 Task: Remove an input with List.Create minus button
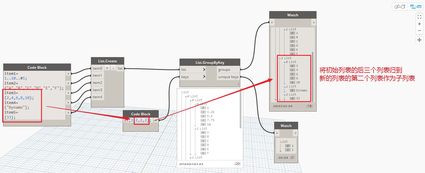(113, 68)
